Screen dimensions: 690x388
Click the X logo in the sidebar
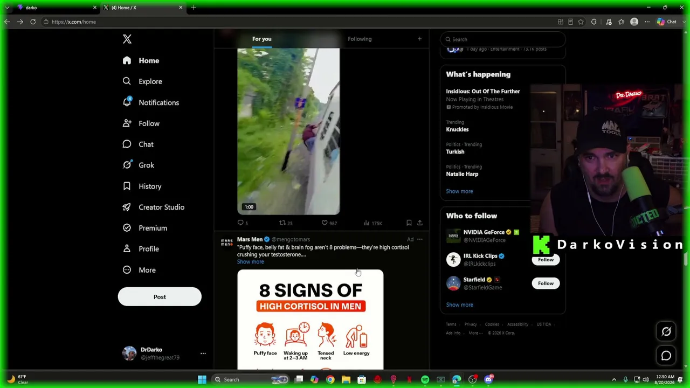coord(127,39)
